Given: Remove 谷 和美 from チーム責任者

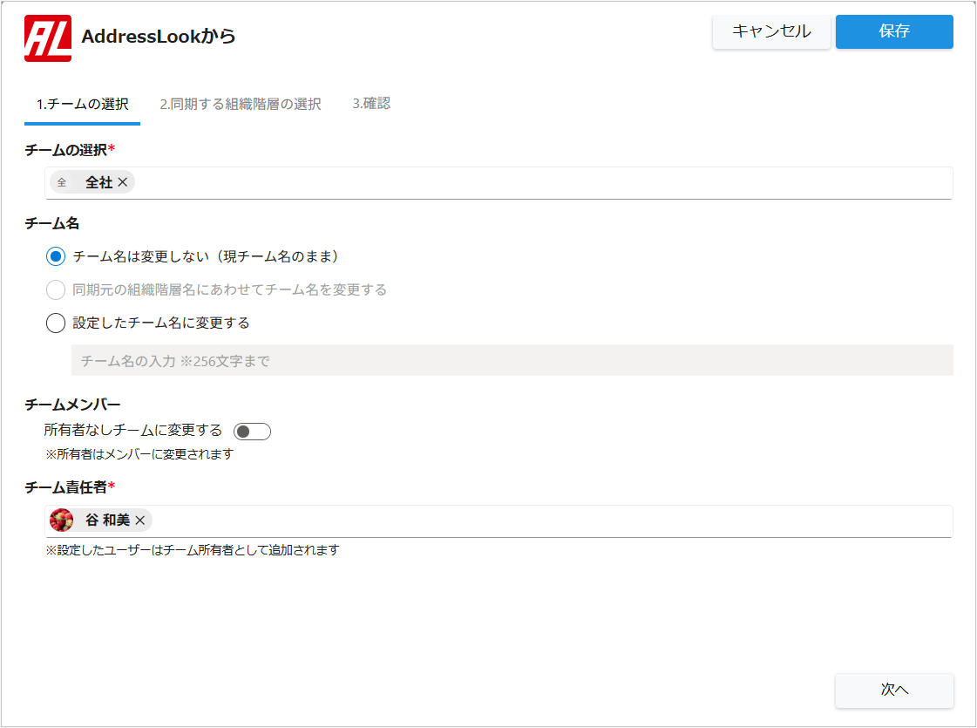Looking at the screenshot, I should [x=140, y=520].
